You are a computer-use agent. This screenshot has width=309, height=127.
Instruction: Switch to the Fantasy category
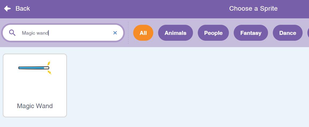point(251,33)
